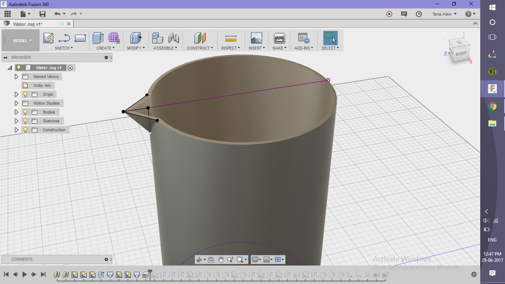Open the Tania Alam account dropdown

pos(444,14)
